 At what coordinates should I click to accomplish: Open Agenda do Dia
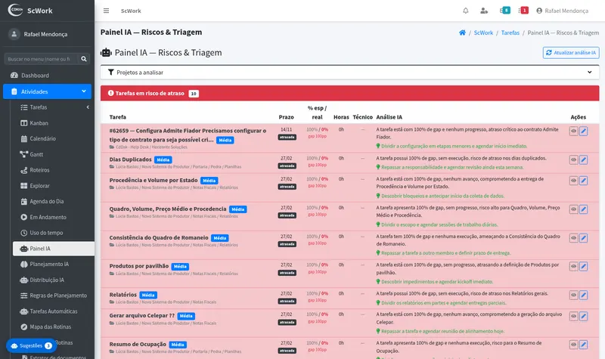coord(54,201)
